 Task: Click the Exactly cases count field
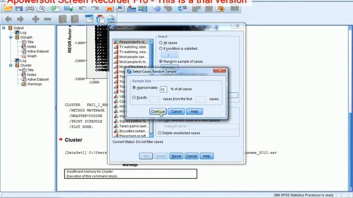154,99
